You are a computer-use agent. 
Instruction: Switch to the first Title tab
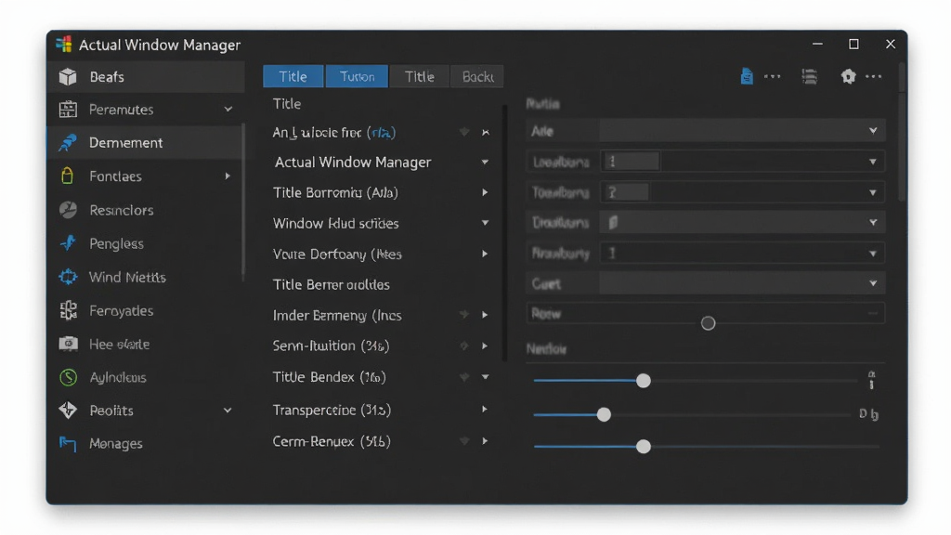coord(293,76)
